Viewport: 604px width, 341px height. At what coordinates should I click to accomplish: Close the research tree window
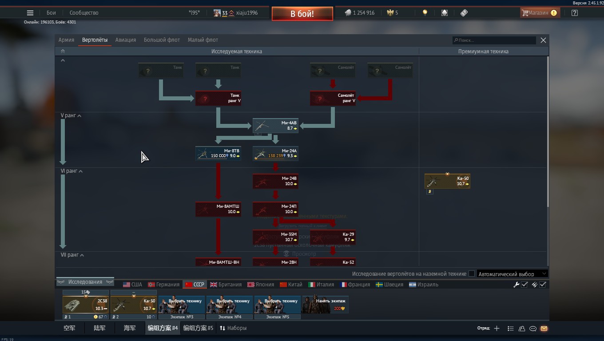click(543, 40)
